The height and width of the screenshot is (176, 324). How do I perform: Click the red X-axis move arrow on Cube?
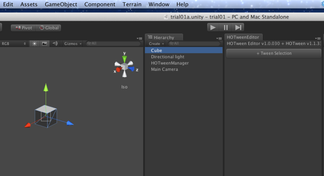tap(28, 125)
